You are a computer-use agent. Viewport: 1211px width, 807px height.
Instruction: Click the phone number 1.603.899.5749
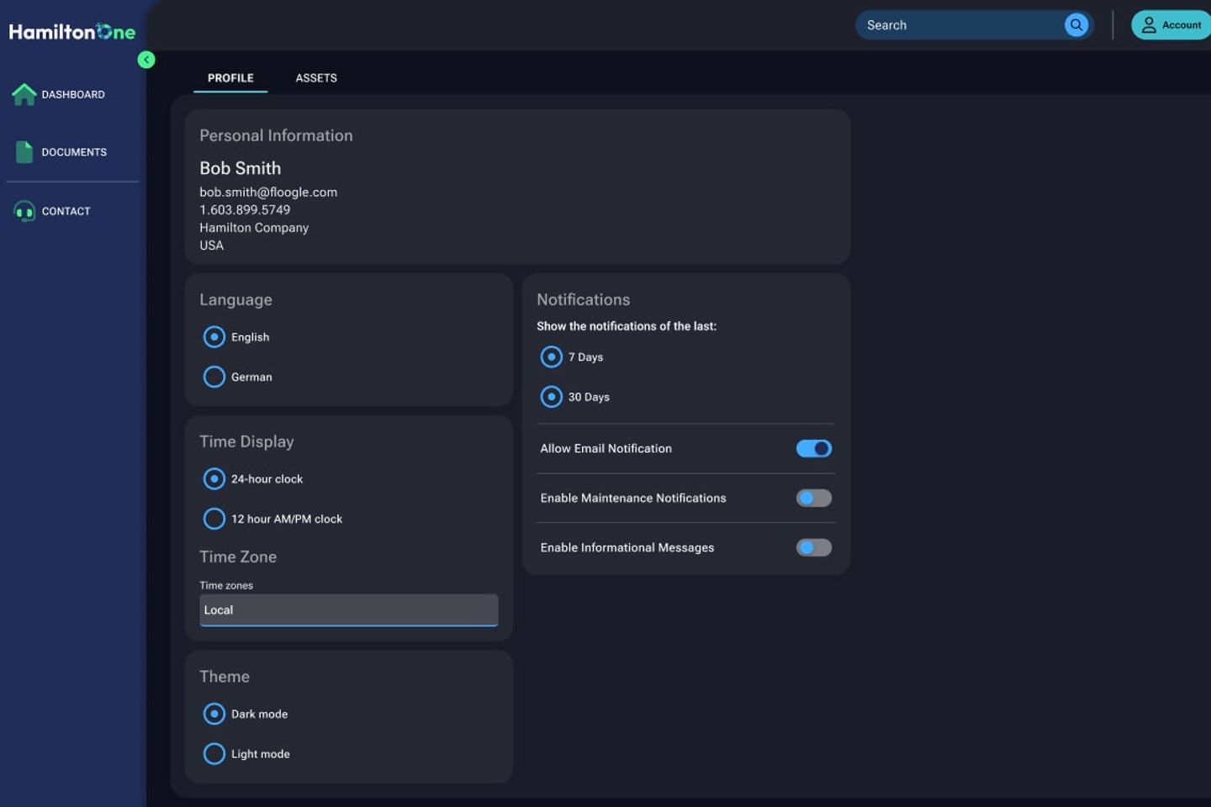click(x=245, y=210)
